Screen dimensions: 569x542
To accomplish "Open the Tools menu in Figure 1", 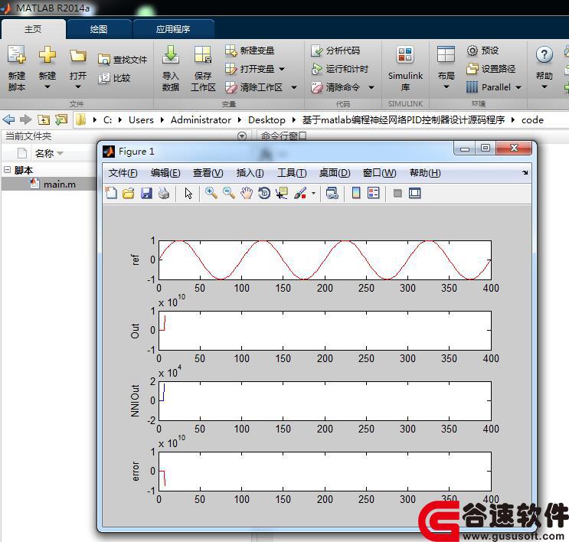I will pos(292,173).
